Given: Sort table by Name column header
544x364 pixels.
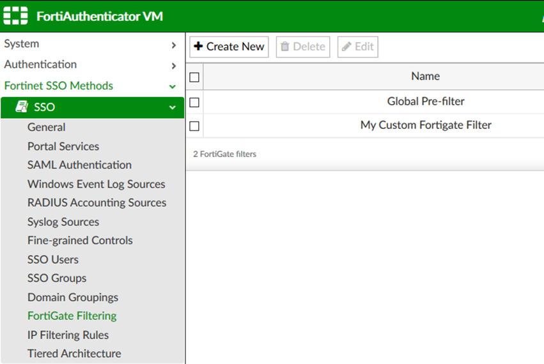Looking at the screenshot, I should (x=425, y=76).
